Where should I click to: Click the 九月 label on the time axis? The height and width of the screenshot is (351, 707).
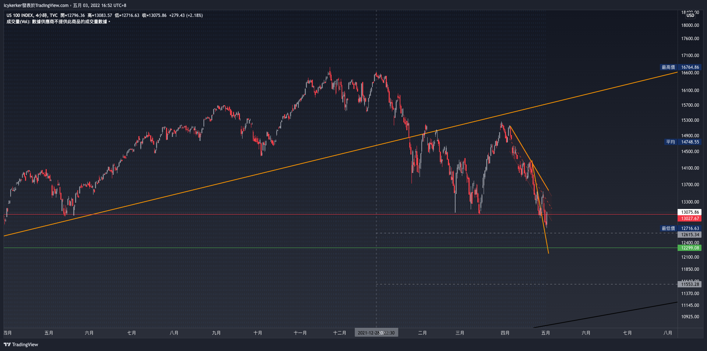[x=216, y=333]
